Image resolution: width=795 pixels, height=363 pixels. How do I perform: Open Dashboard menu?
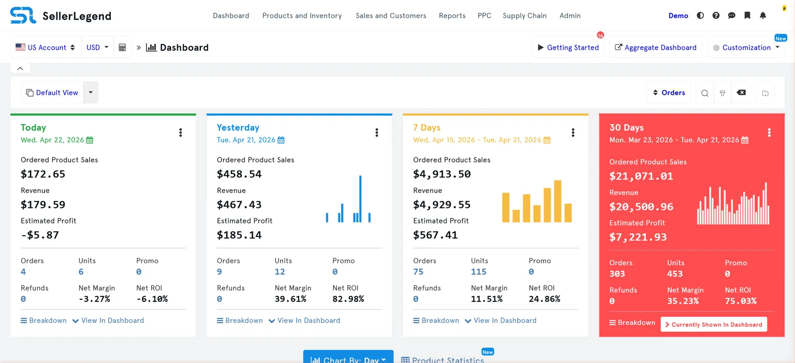[231, 16]
